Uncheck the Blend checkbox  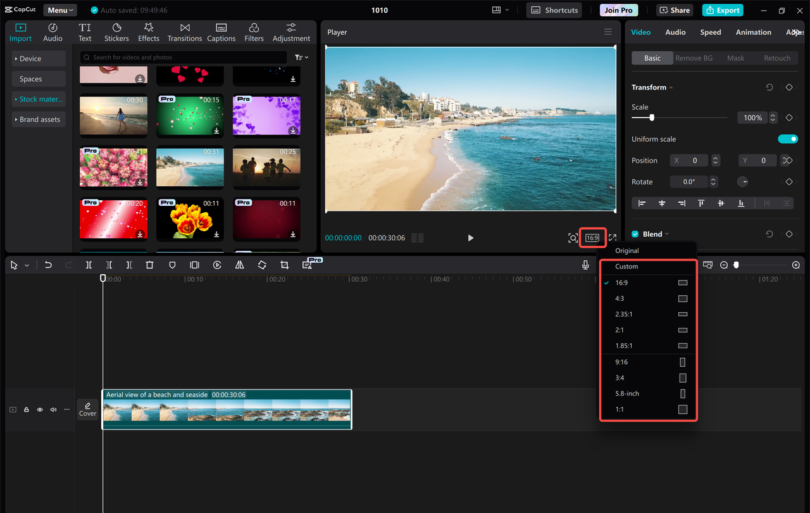pyautogui.click(x=635, y=234)
